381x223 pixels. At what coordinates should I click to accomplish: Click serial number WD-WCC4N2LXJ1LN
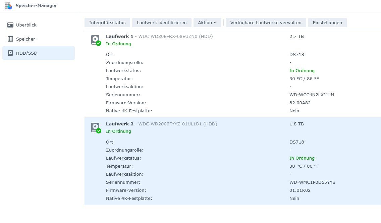click(x=312, y=95)
